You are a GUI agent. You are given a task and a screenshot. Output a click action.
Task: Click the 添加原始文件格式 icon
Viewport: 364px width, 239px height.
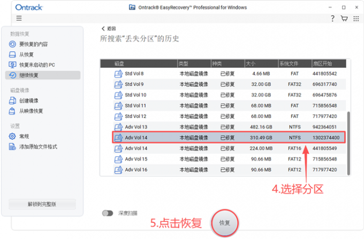(x=12, y=147)
